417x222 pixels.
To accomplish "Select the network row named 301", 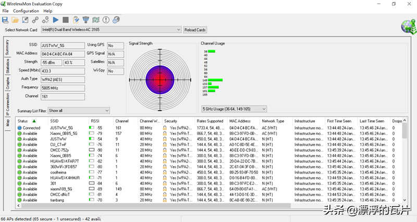I will (209, 183).
